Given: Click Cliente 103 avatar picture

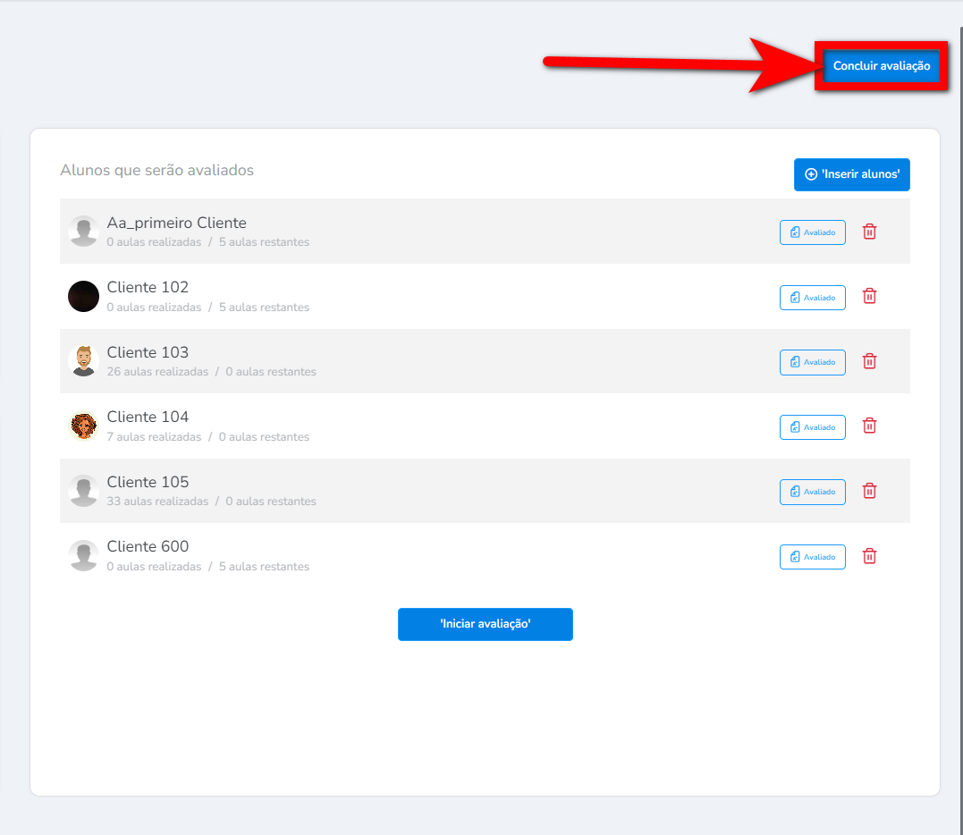Looking at the screenshot, I should [83, 361].
